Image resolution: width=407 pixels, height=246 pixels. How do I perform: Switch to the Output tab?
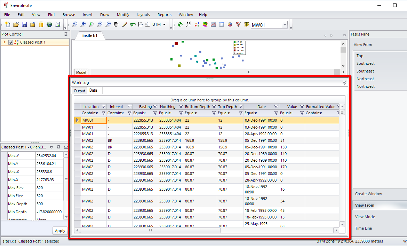point(79,91)
